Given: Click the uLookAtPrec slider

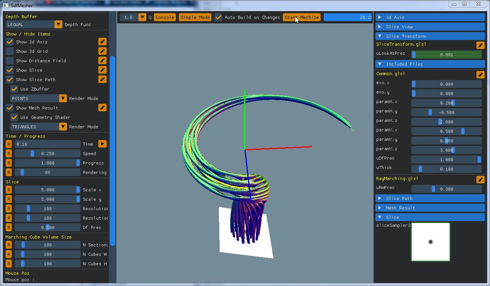Looking at the screenshot, I should pos(446,54).
